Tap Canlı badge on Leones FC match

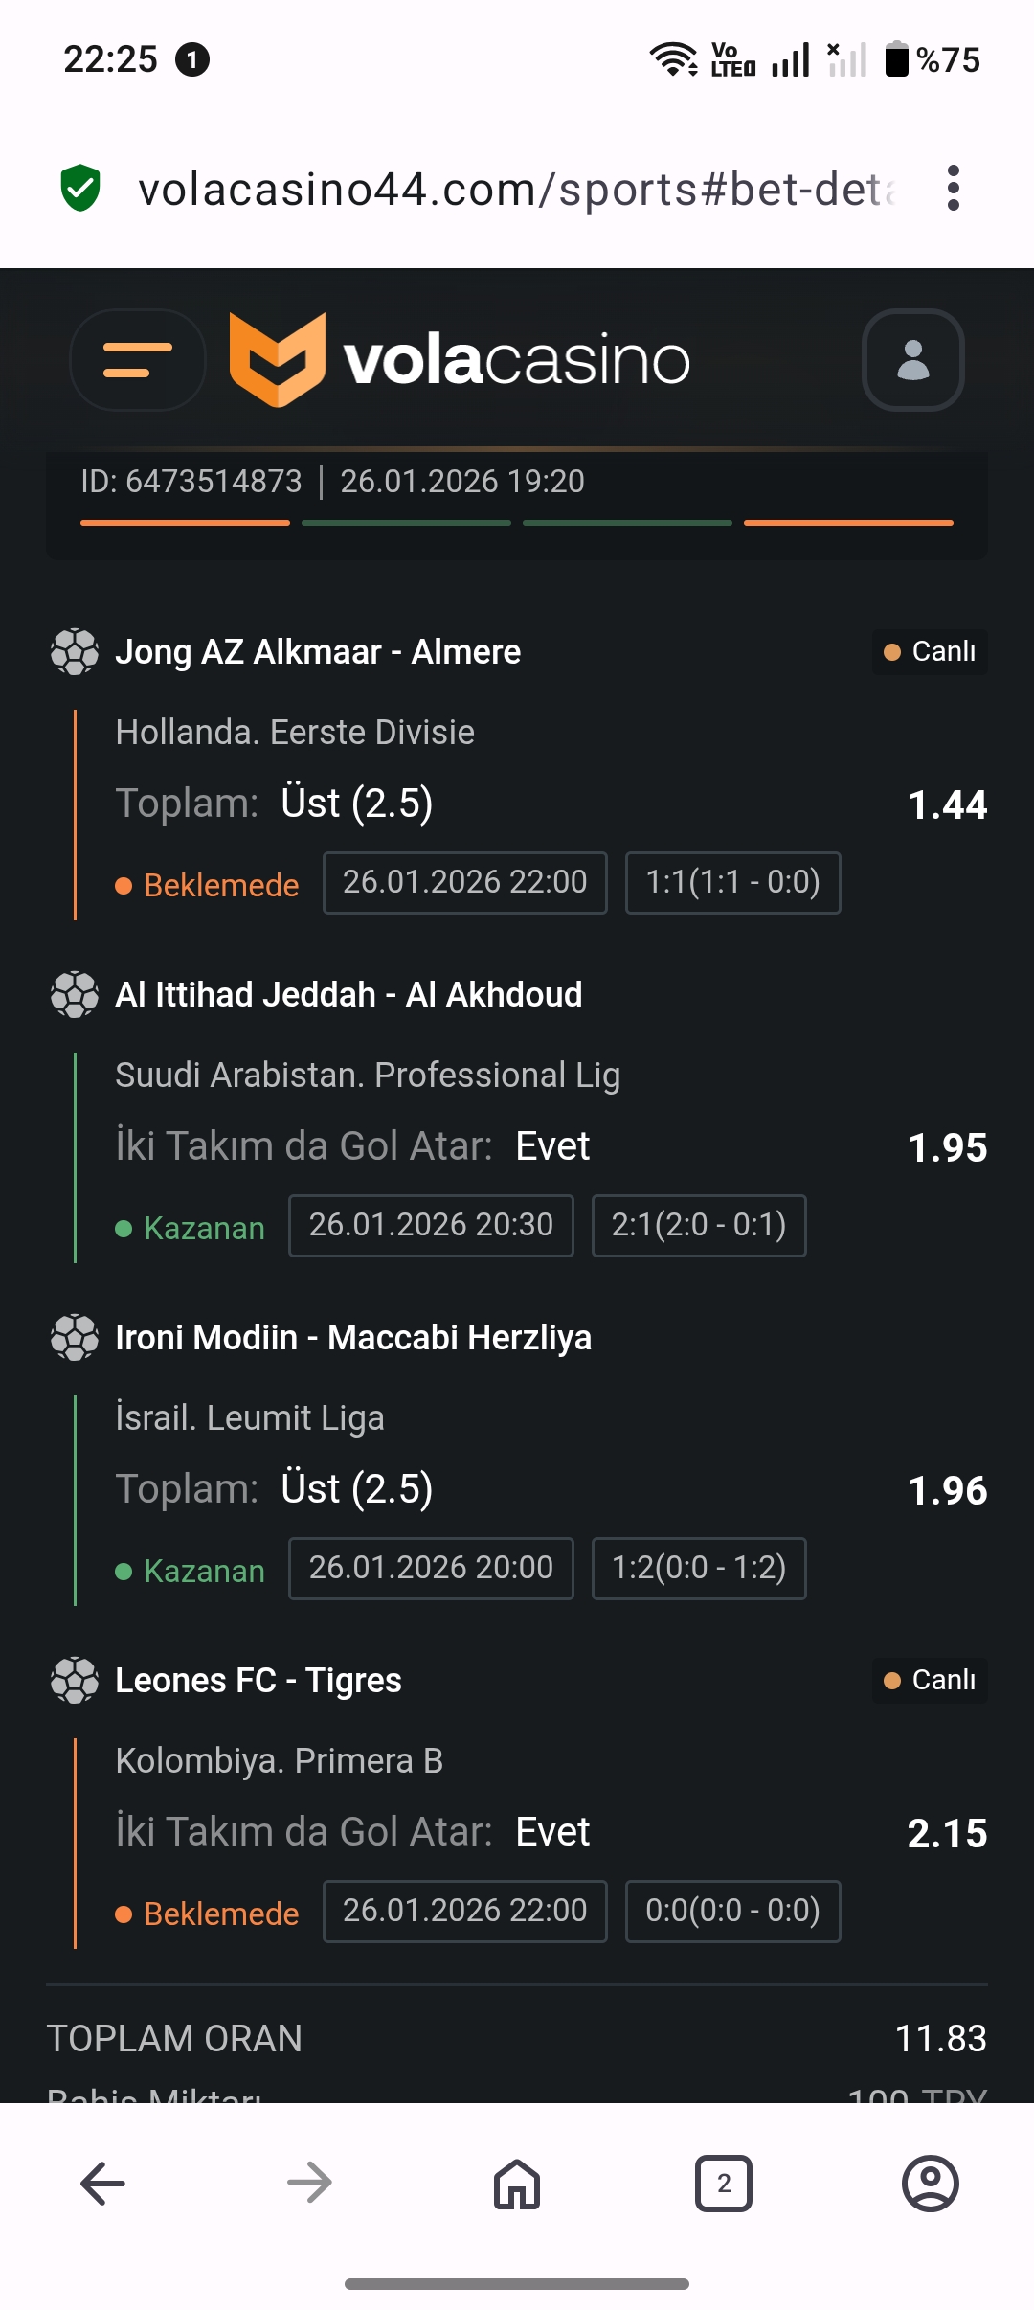tap(930, 1681)
